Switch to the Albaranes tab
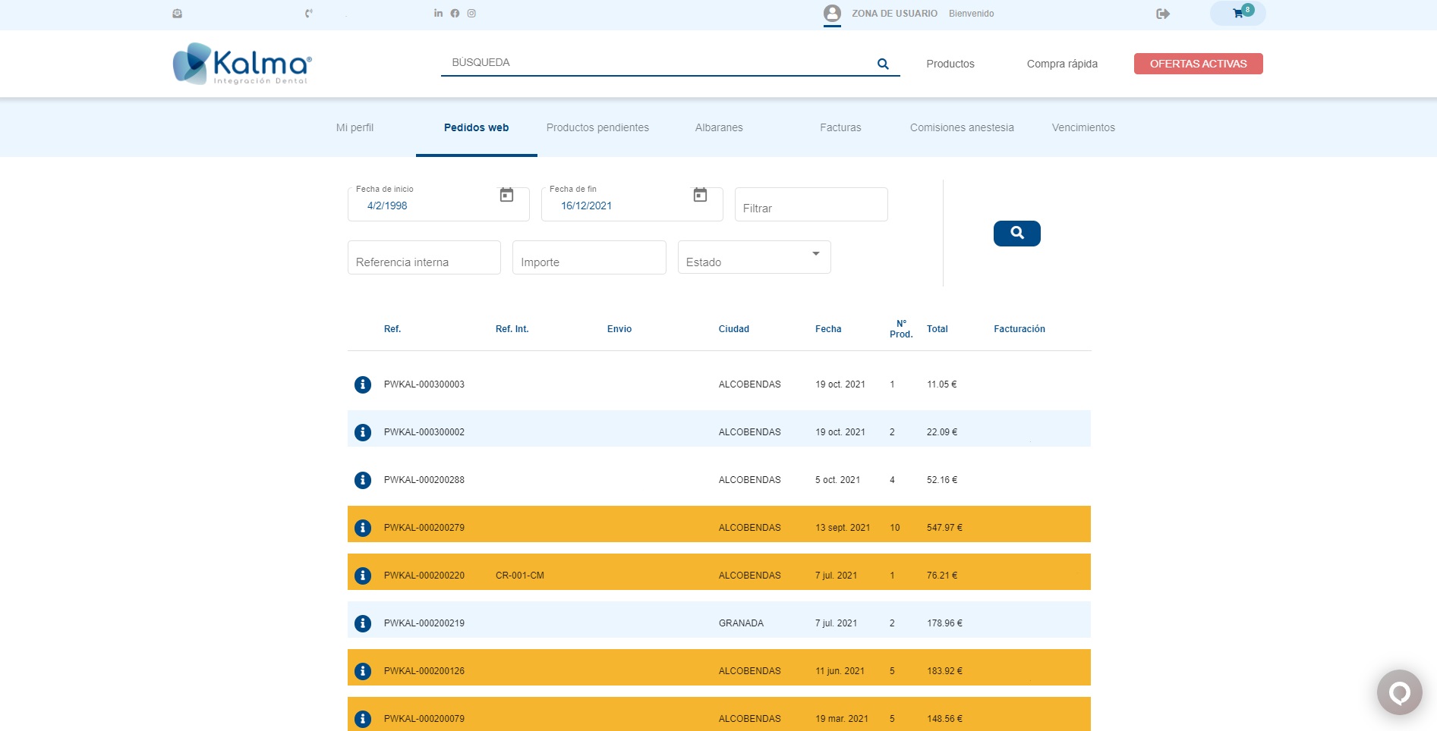Image resolution: width=1437 pixels, height=731 pixels. [x=719, y=127]
